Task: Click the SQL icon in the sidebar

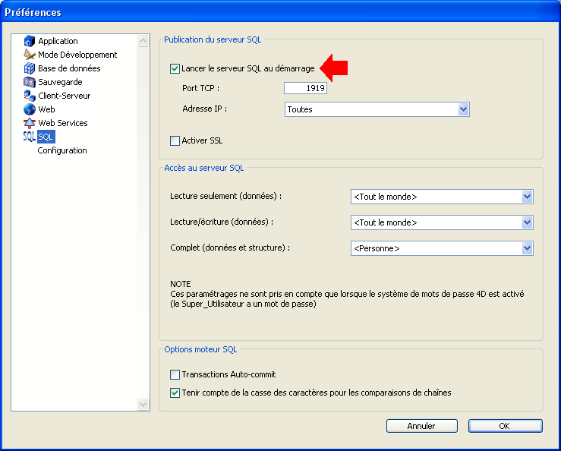Action: coord(30,137)
